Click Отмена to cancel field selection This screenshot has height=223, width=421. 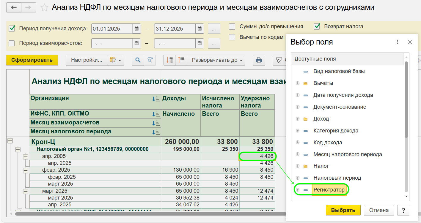point(379,210)
